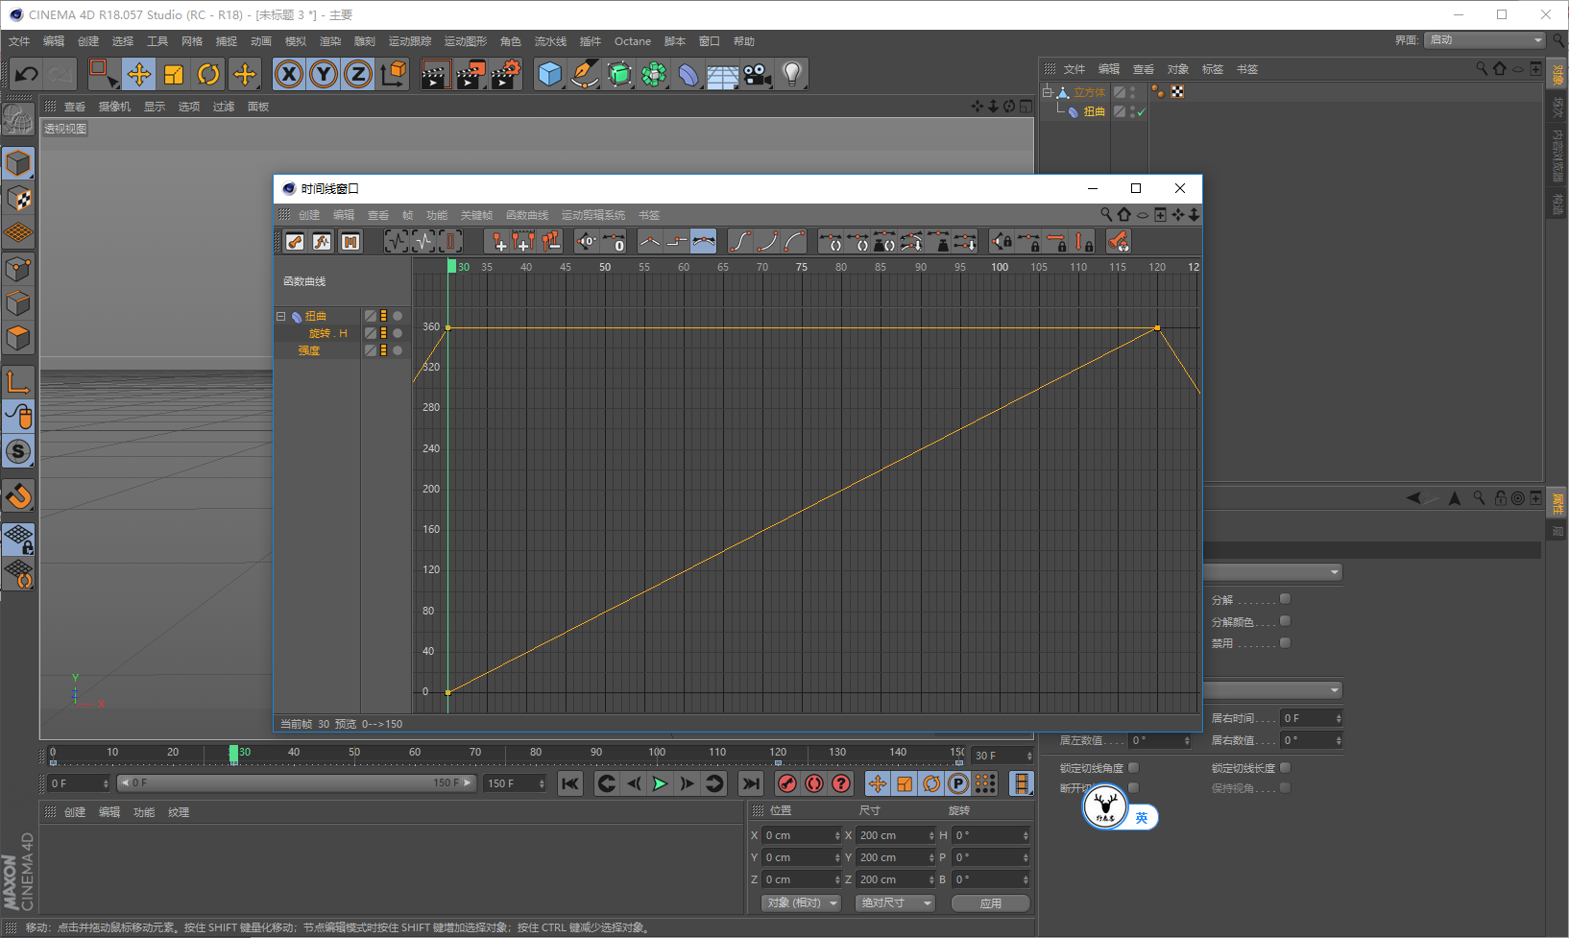Go to end of animation
The image size is (1569, 938).
tap(751, 783)
